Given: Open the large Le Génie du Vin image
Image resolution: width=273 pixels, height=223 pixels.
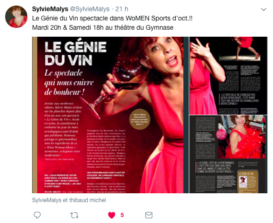Looking at the screenshot, I should (x=110, y=115).
